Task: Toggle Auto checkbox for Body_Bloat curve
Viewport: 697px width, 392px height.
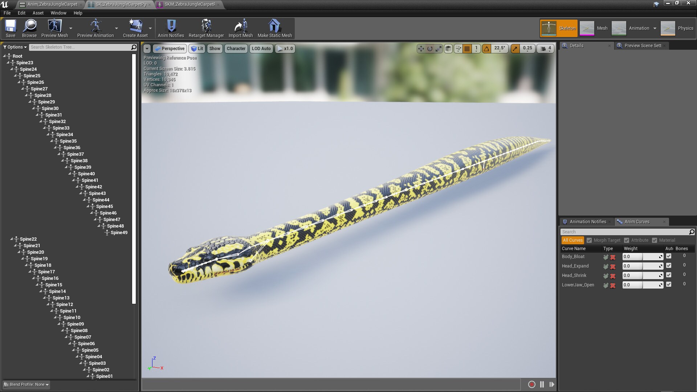Action: click(669, 256)
